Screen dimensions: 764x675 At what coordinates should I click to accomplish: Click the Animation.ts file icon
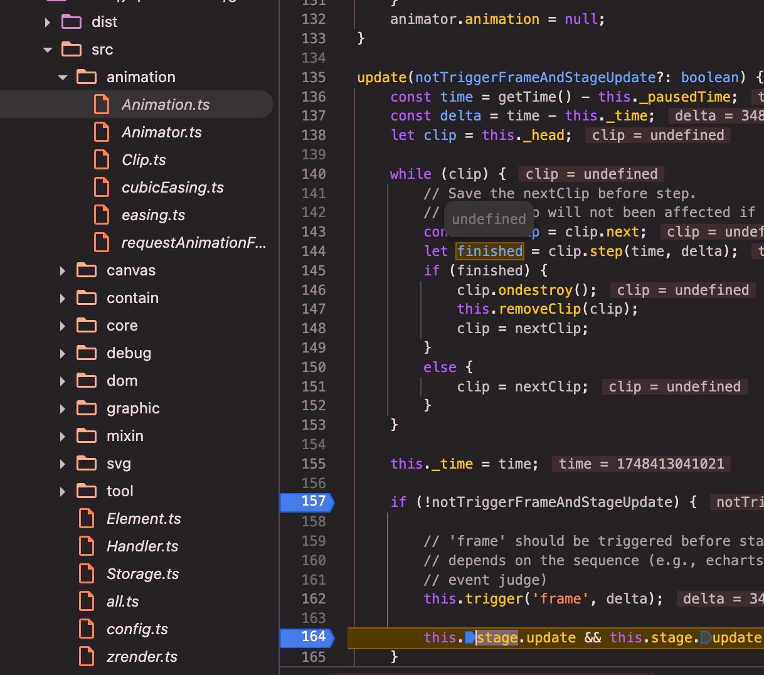tap(102, 104)
